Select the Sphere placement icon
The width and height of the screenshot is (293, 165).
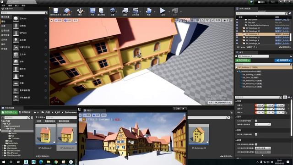pyautogui.click(x=16, y=61)
